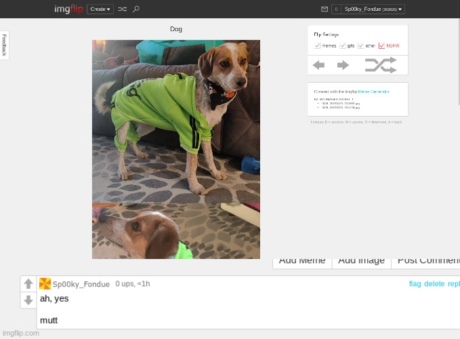Go to next image with right arrow
Screen dimensions: 460x339
(x=343, y=65)
